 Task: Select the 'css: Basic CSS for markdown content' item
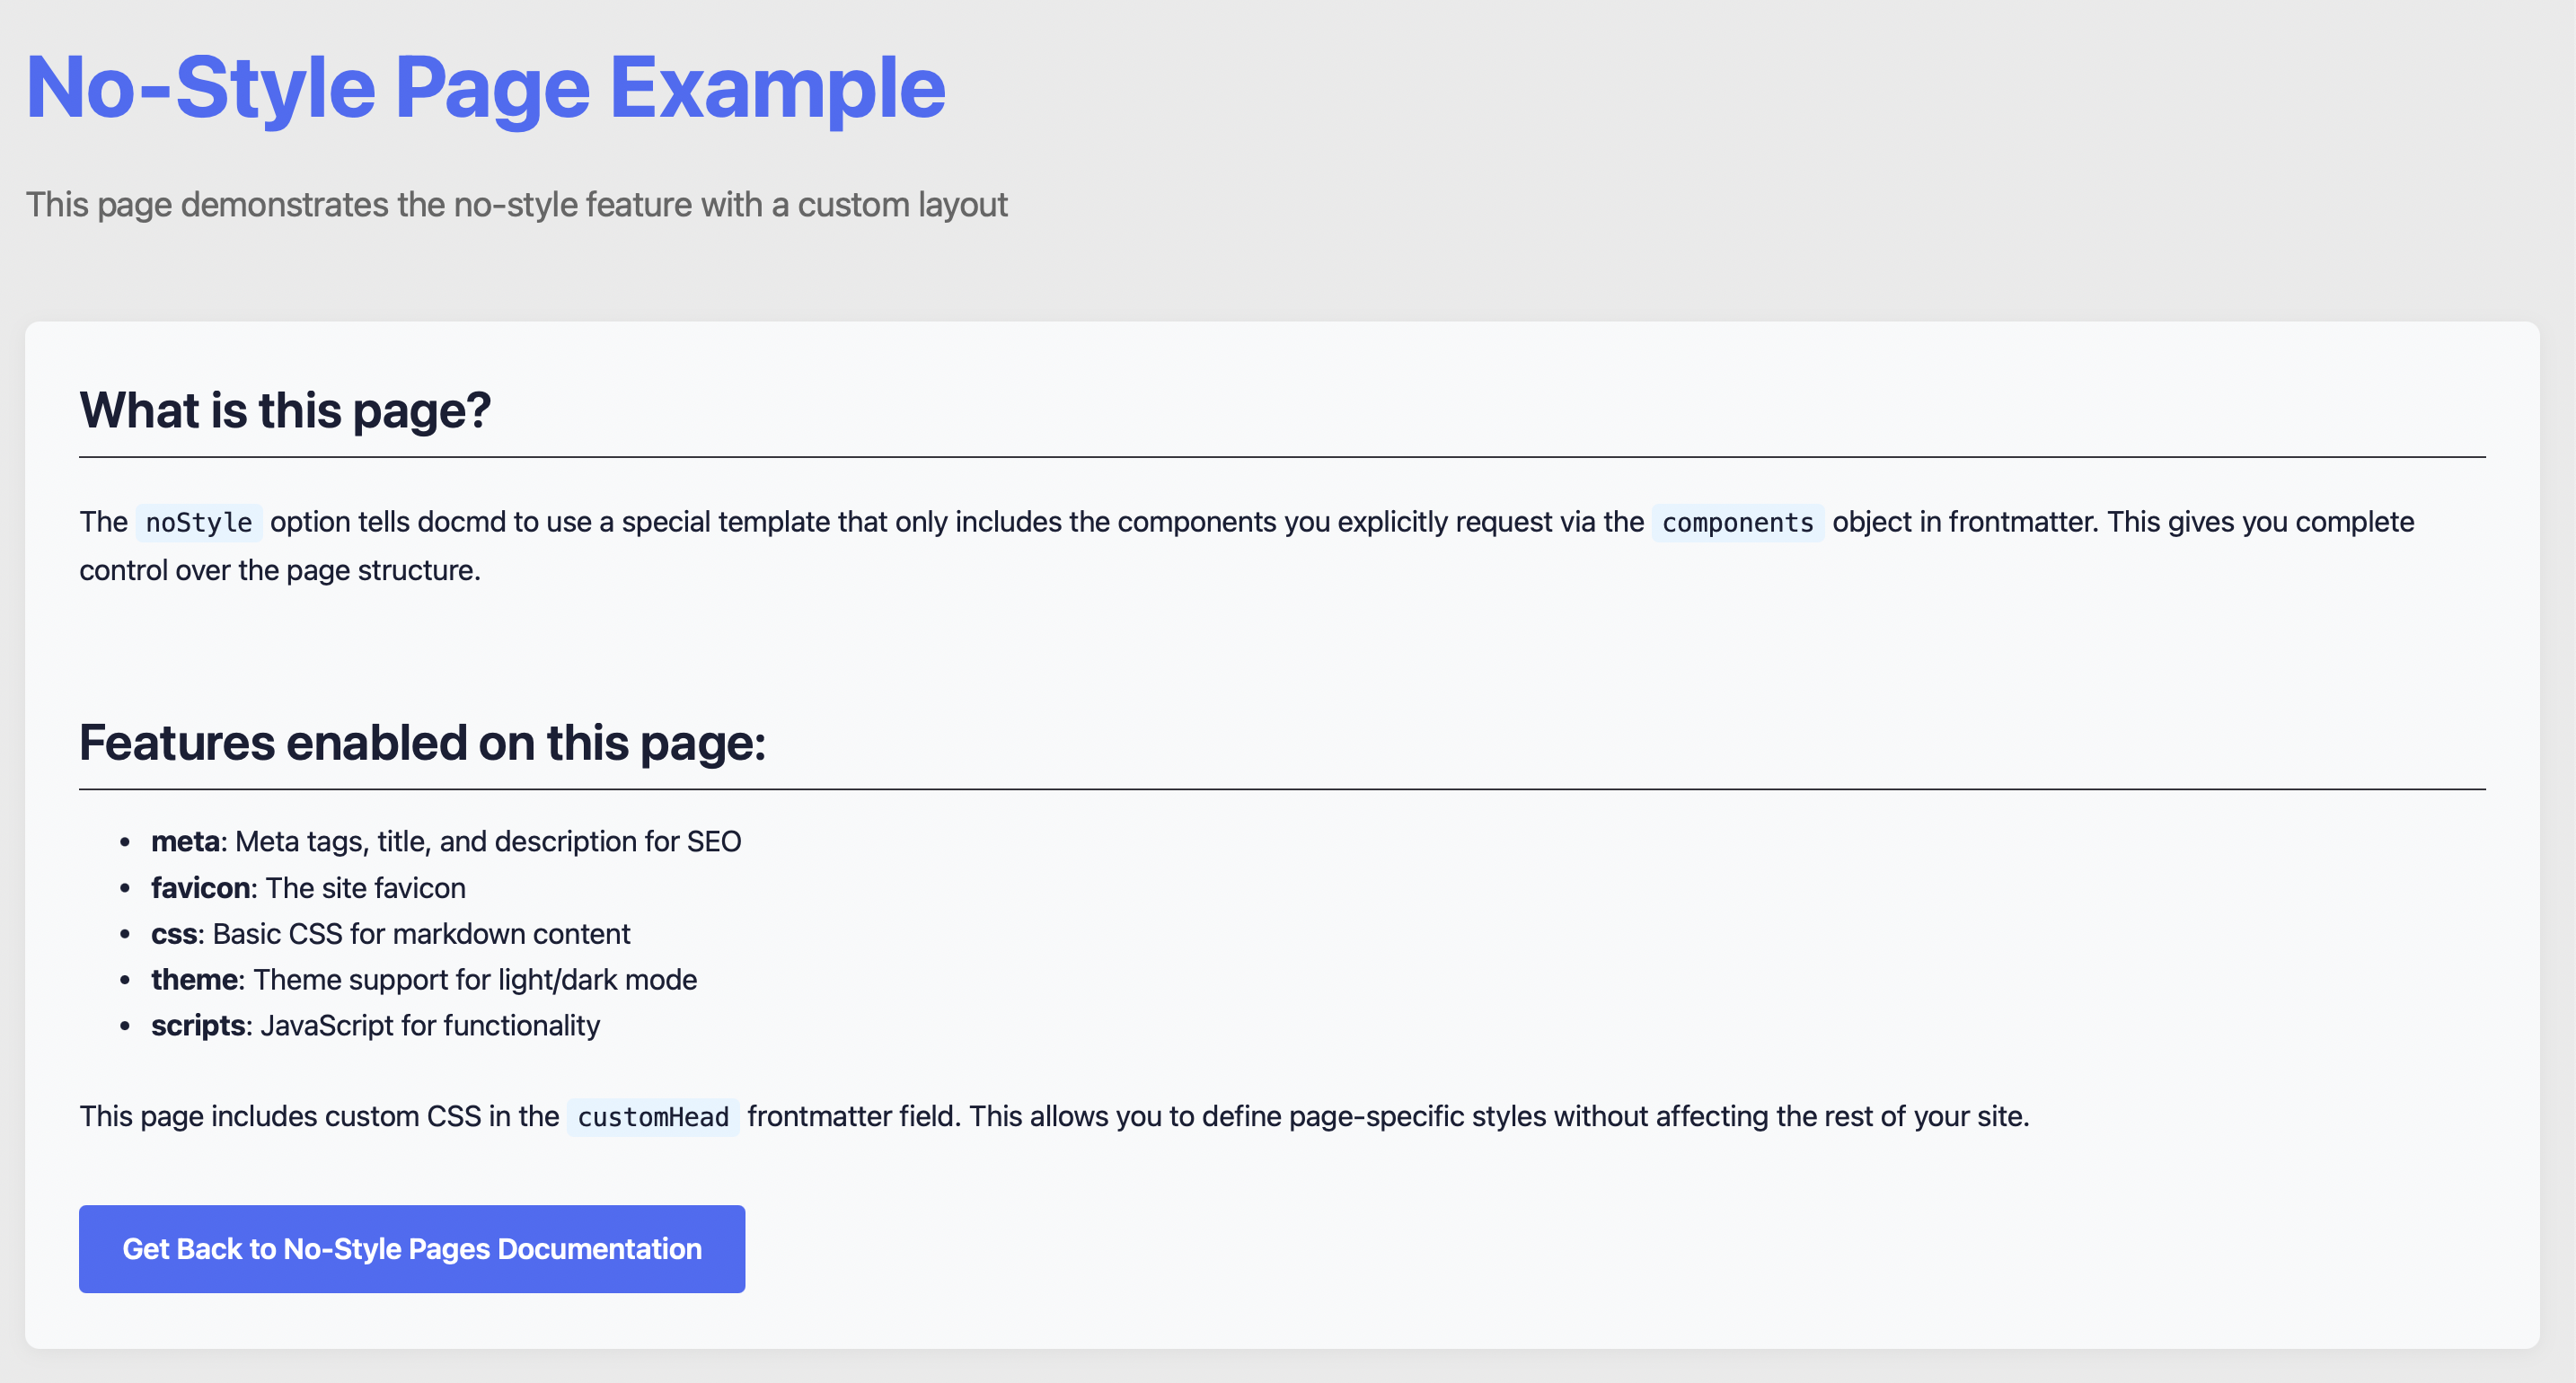click(x=390, y=933)
